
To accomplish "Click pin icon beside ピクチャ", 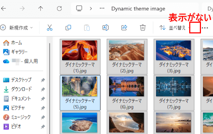I will (43, 108).
